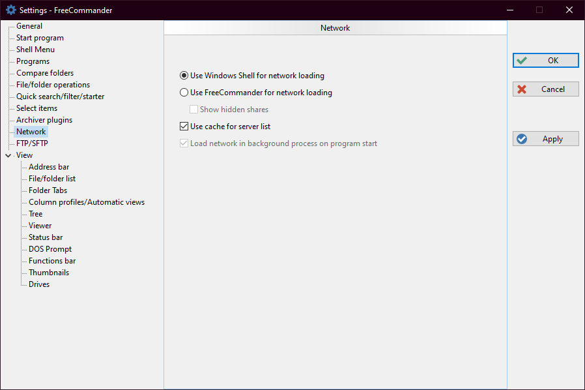Open the Folder Tabs settings page
The width and height of the screenshot is (585, 390).
click(x=48, y=190)
